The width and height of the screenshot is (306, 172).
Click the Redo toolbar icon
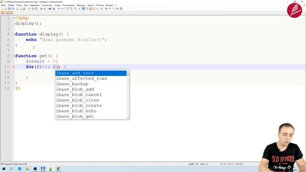(45, 9)
